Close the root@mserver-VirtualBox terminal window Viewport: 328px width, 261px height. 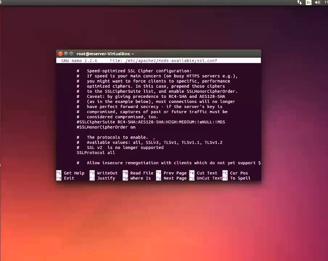(x=60, y=54)
